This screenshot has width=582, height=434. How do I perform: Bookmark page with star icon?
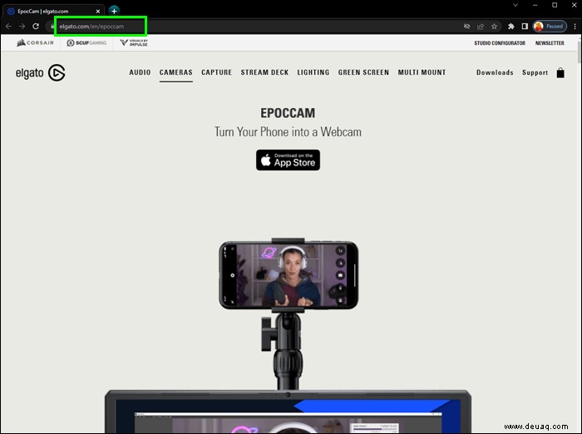[494, 27]
